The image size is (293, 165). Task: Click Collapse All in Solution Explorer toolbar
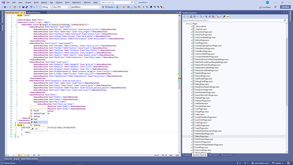coord(206,17)
